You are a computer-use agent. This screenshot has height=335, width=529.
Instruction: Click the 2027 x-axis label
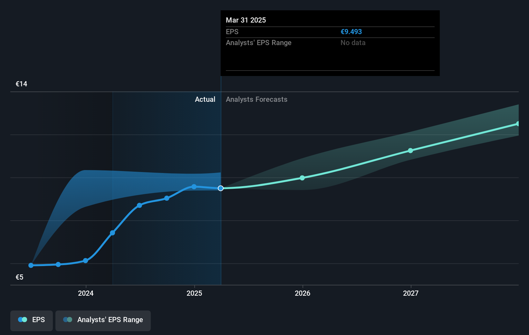coord(411,293)
